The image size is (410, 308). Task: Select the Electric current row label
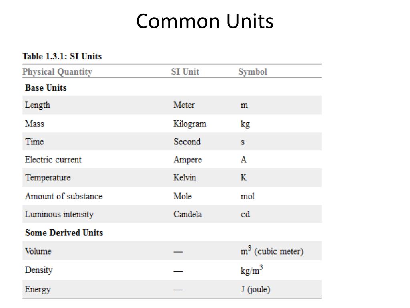pos(53,160)
